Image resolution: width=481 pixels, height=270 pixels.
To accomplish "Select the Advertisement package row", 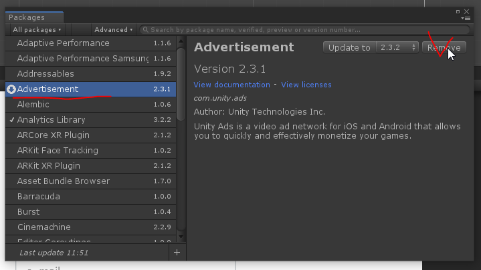I will coord(90,89).
